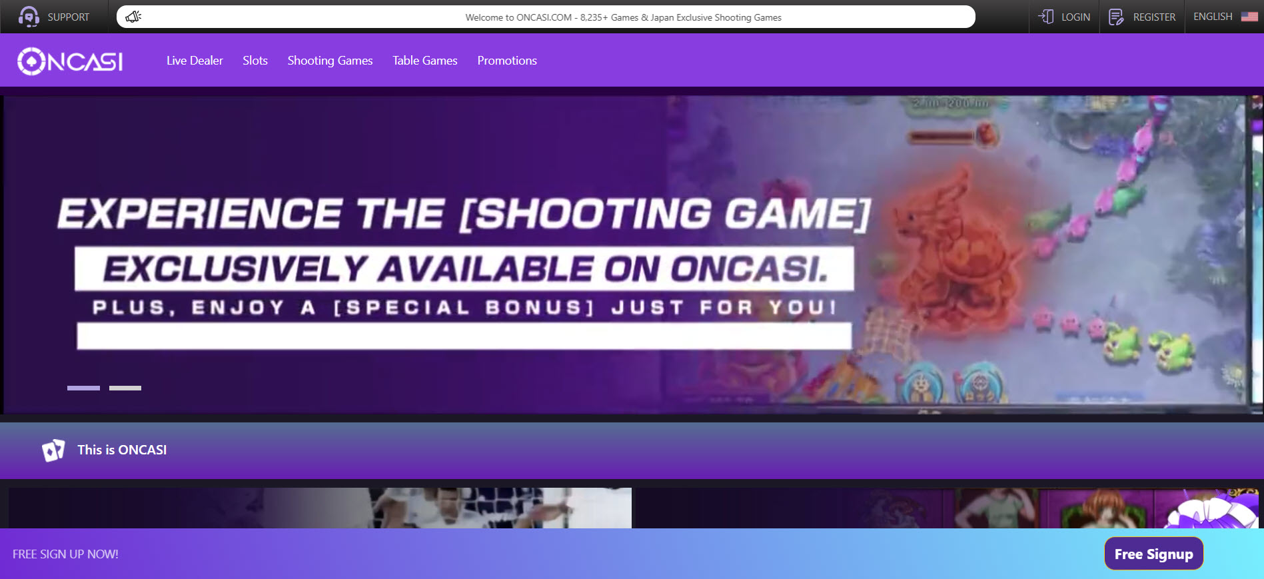Click the soccer video thumbnail
Viewport: 1264px width, 579px height.
pos(320,508)
